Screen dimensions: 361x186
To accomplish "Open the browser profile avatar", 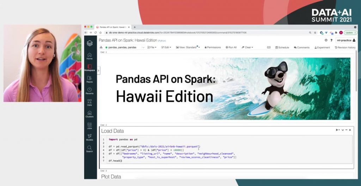I will point(341,33).
